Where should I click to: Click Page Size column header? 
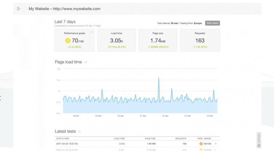pos(150,138)
